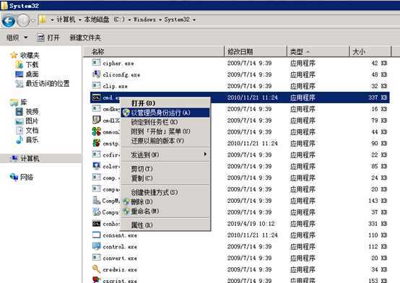The height and width of the screenshot is (283, 400).
Task: Choose 属性(R) in the context menu
Action: pos(165,225)
